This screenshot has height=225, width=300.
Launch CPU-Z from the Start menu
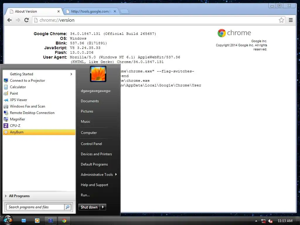(39, 125)
